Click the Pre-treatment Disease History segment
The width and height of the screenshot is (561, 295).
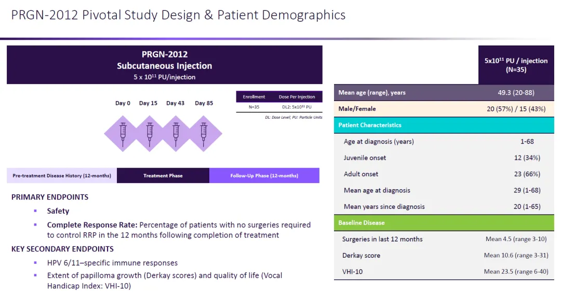(62, 176)
